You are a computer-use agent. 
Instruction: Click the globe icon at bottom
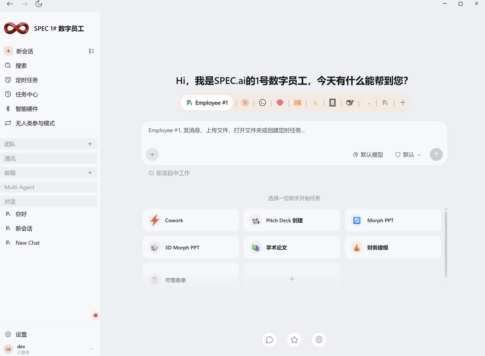pyautogui.click(x=319, y=340)
